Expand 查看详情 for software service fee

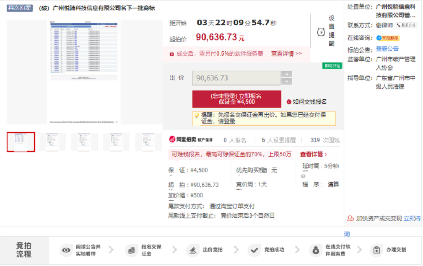pyautogui.click(x=286, y=54)
